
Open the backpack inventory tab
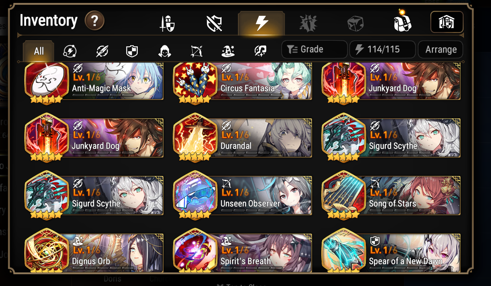click(402, 23)
